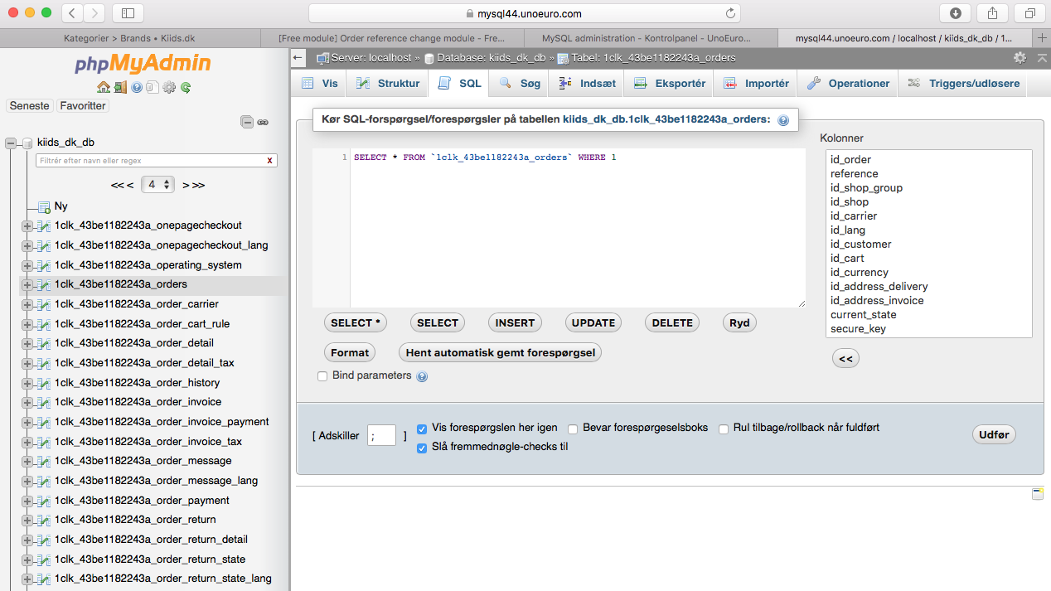1051x591 pixels.
Task: Expand the order_detail table node
Action: pyautogui.click(x=27, y=343)
